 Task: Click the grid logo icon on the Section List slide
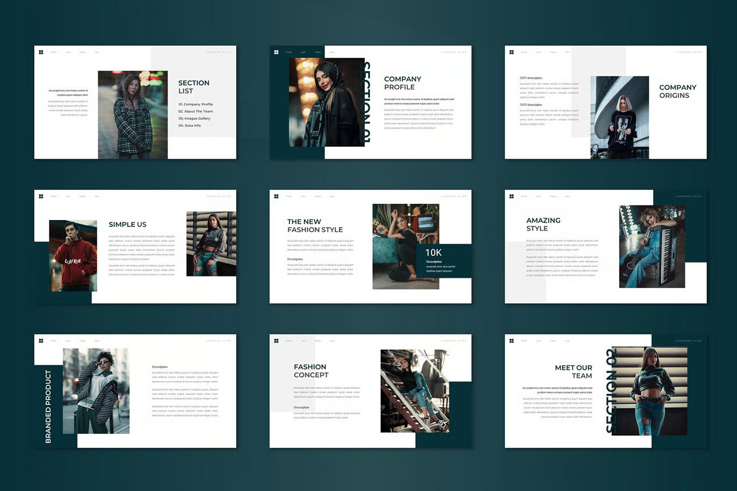[41, 52]
